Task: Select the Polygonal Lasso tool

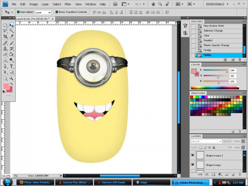Action: [5, 31]
